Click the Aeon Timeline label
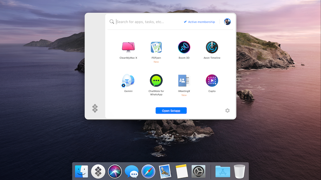 [x=212, y=58]
